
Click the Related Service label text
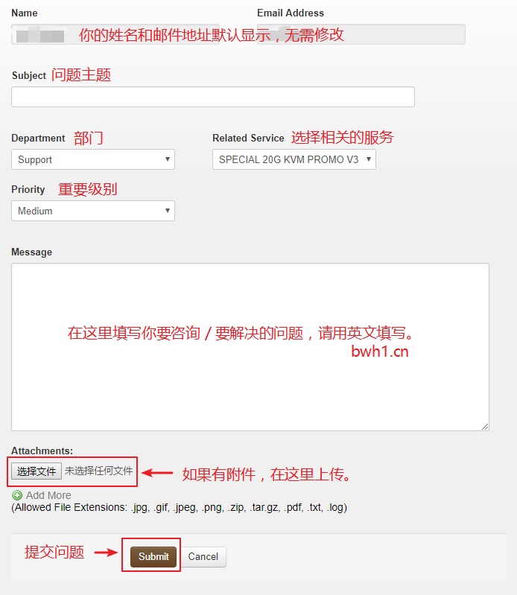(x=248, y=138)
